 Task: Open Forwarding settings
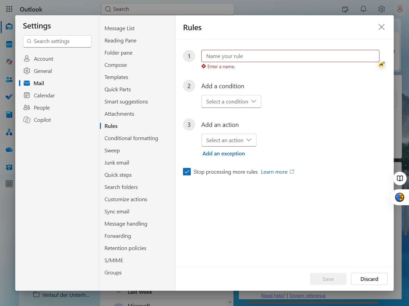click(x=118, y=236)
